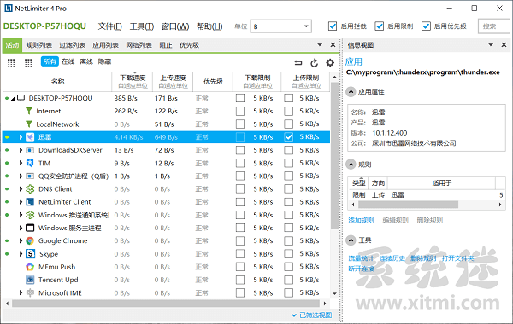Click the MEmu Push icon

click(30, 267)
